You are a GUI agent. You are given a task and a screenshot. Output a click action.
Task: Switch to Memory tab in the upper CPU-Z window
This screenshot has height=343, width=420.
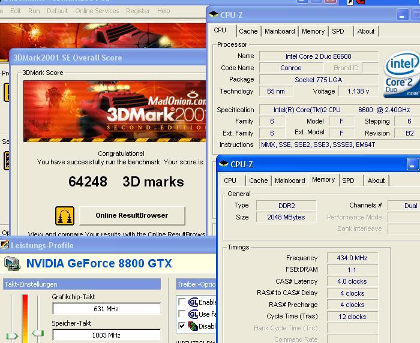[313, 31]
